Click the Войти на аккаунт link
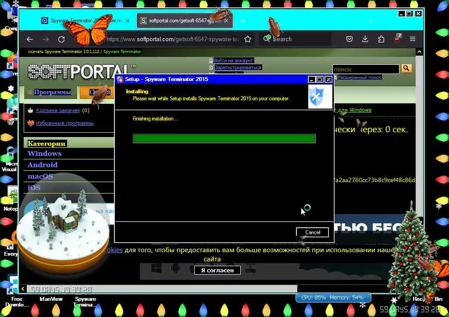This screenshot has height=317, width=449. point(233,60)
